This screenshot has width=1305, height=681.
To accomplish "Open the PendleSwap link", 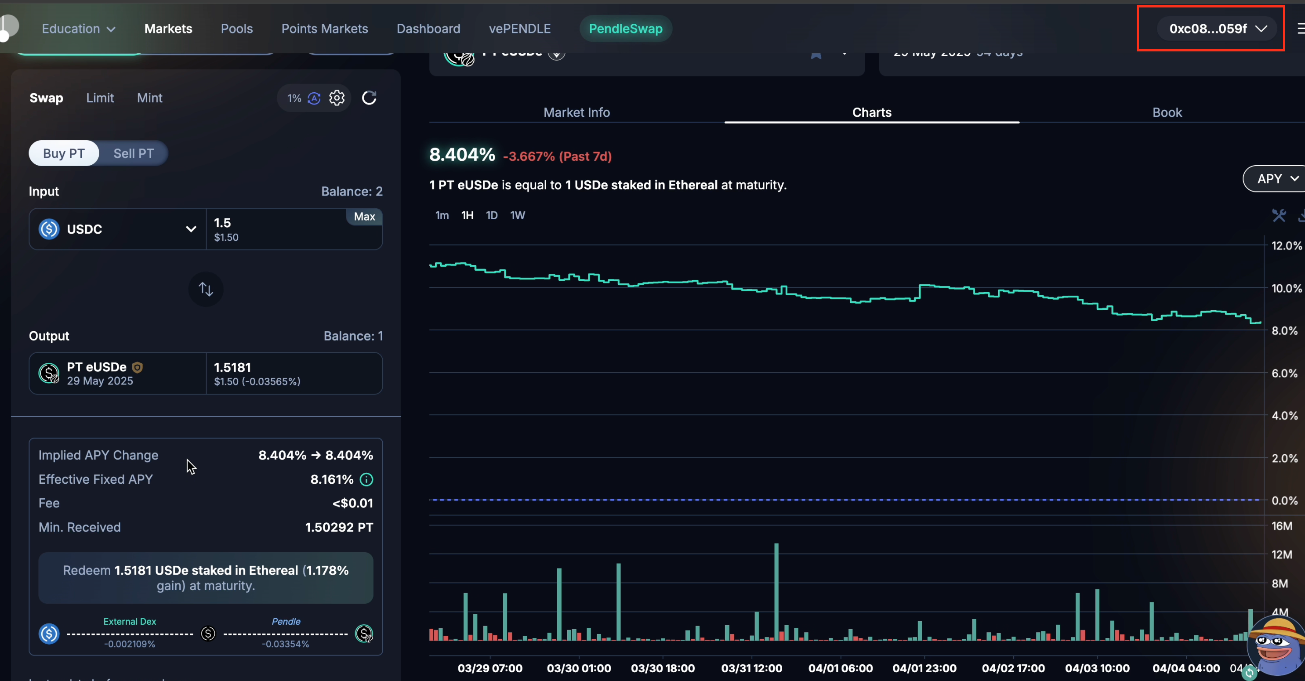I will [625, 29].
